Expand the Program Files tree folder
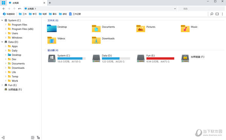 [6, 25]
